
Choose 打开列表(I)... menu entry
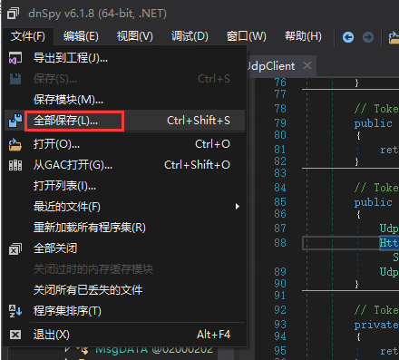coord(124,186)
